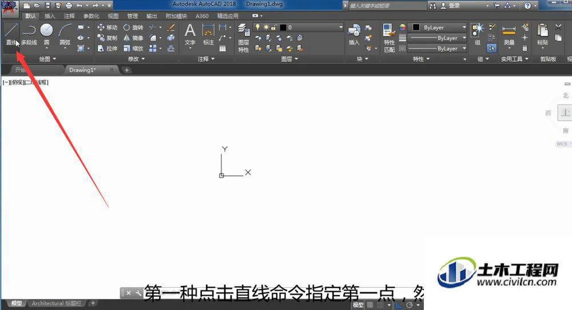Toggle the layer freeze sun icon
Screen dimensions: 572x310
[x=266, y=27]
